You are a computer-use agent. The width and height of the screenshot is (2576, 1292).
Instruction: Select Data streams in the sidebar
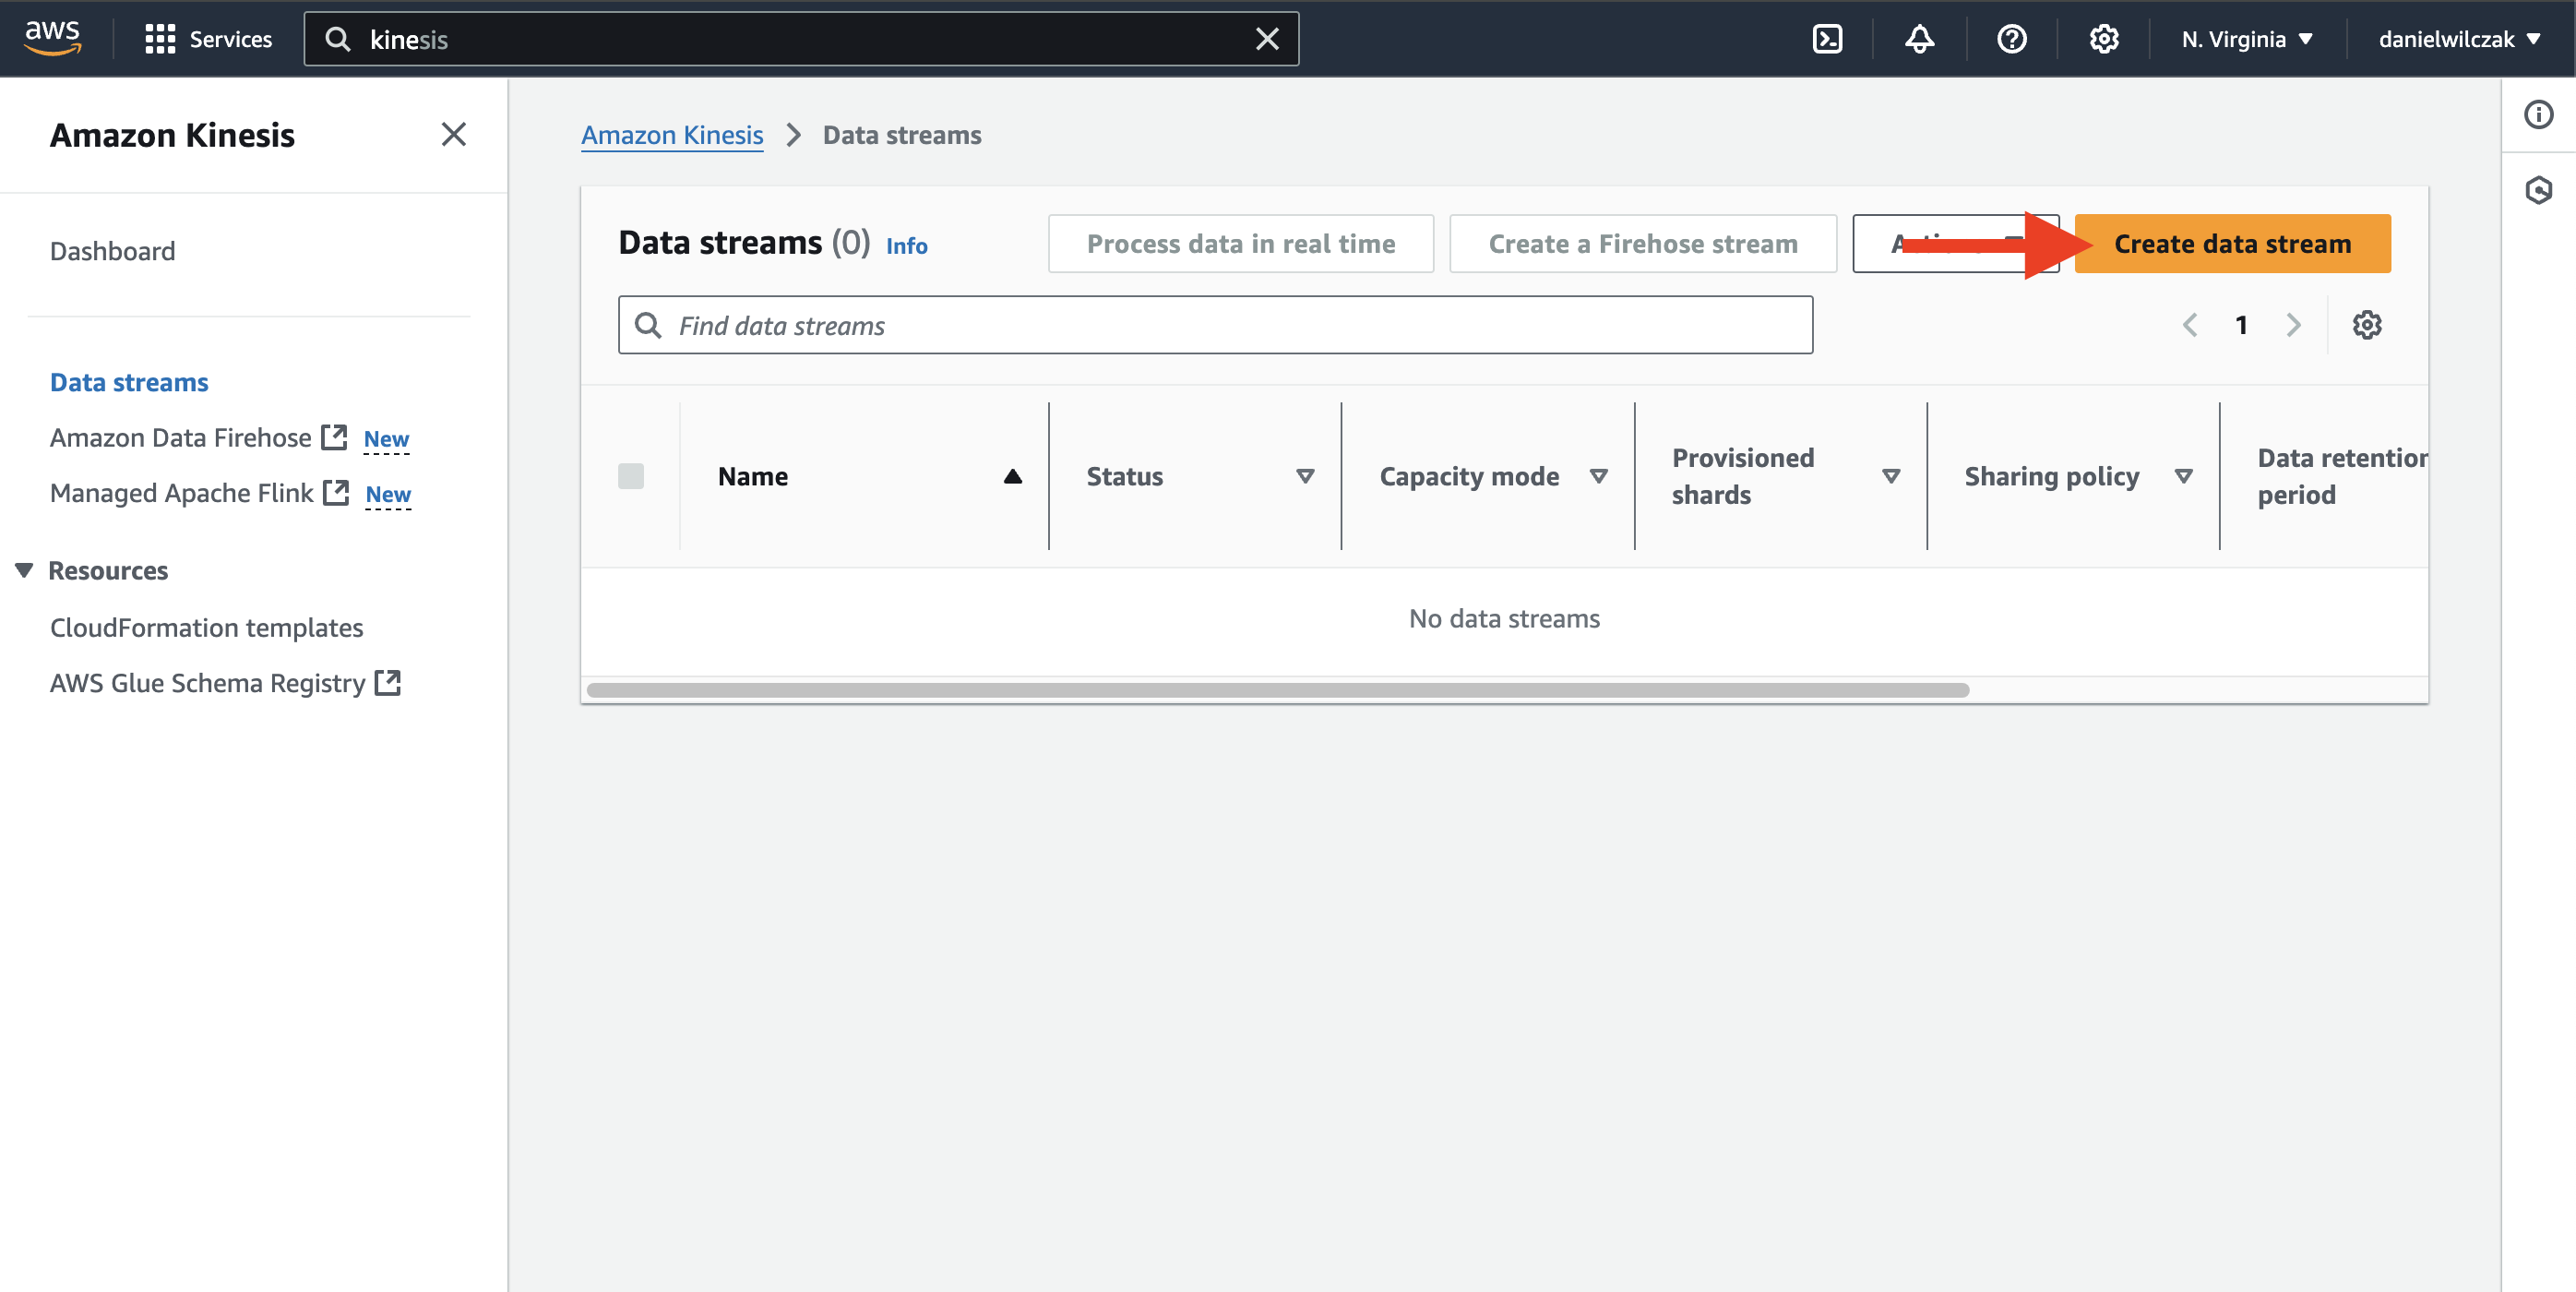[129, 382]
